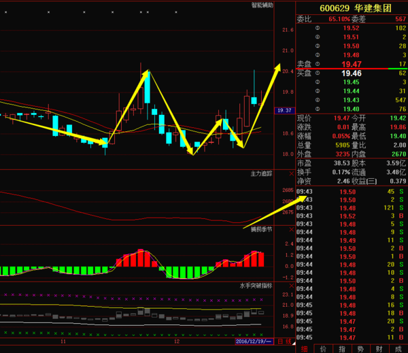Close the 主力追踪 indicator panel
The image size is (408, 353).
point(292,173)
